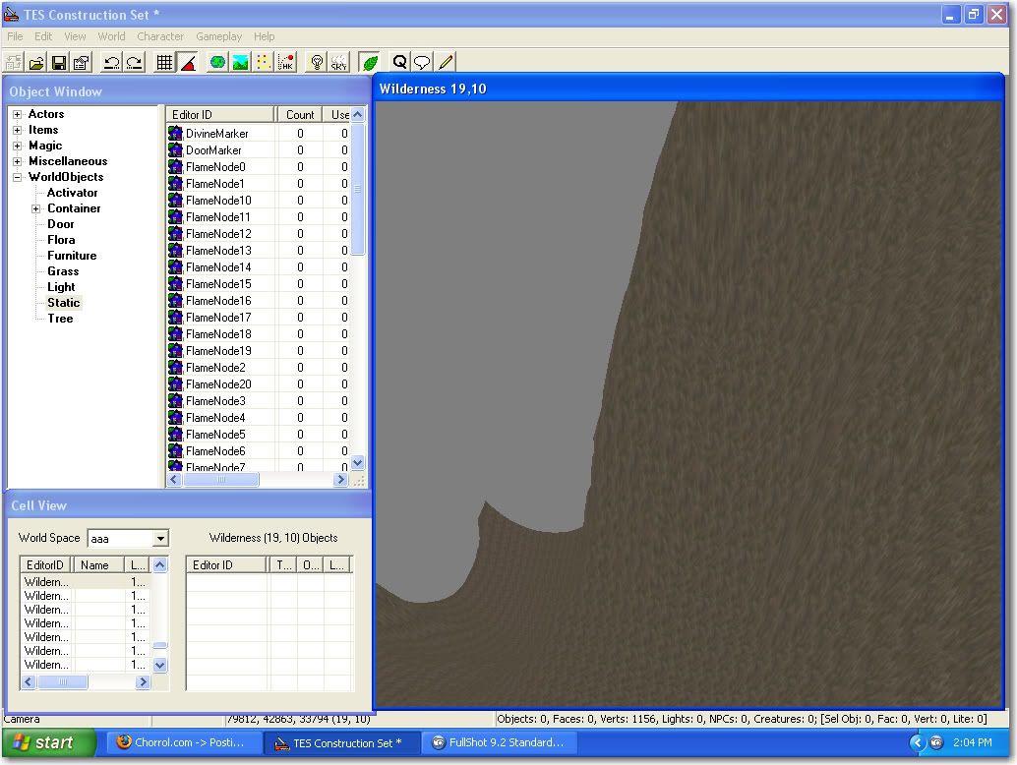Viewport: 1017px width, 765px height.
Task: Click FlameNode5 object icon
Action: [x=175, y=435]
